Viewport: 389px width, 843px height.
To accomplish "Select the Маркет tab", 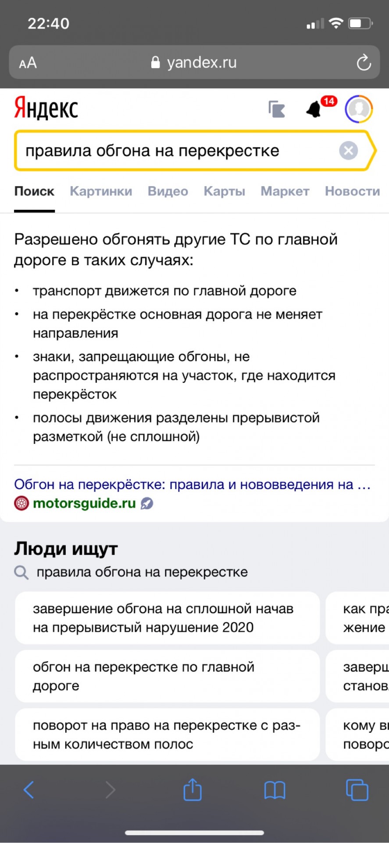I will tap(285, 191).
